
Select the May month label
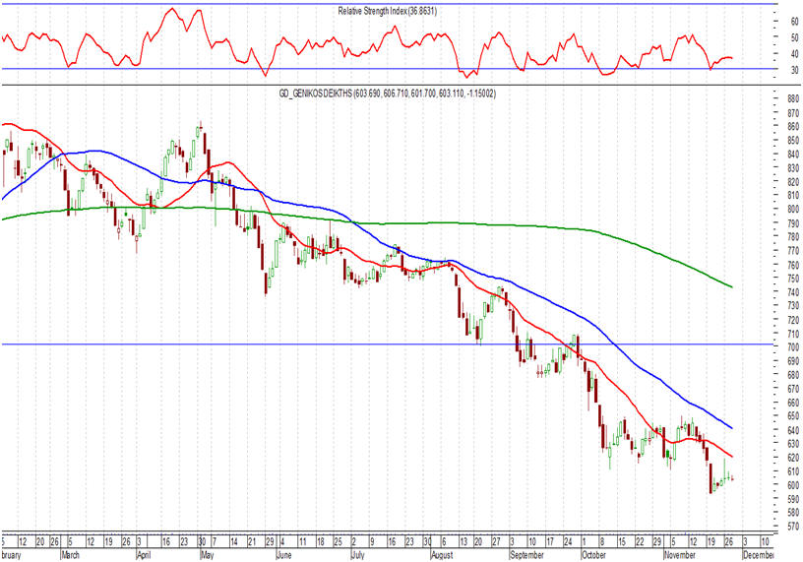coord(207,555)
